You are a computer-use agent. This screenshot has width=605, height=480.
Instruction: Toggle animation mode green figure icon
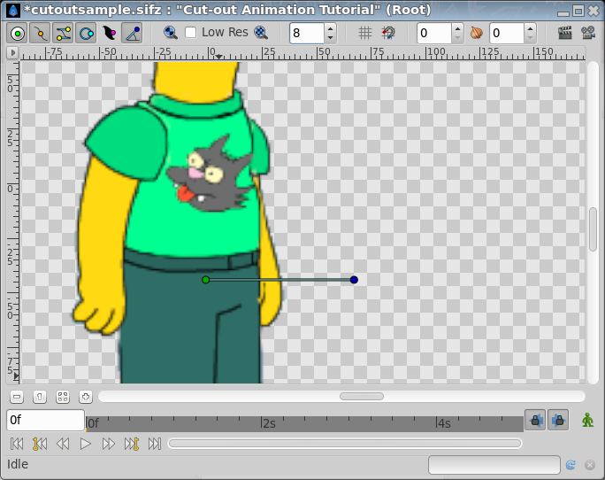pos(587,420)
